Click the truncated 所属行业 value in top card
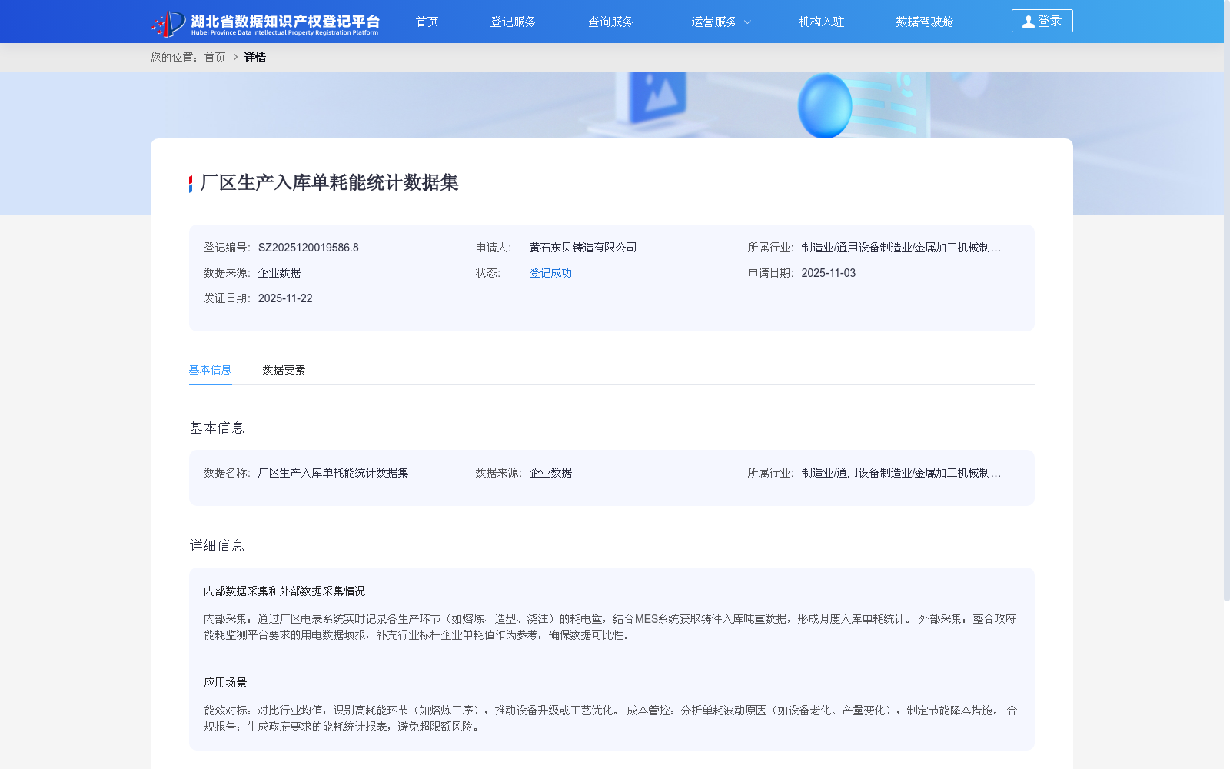 [x=901, y=248]
